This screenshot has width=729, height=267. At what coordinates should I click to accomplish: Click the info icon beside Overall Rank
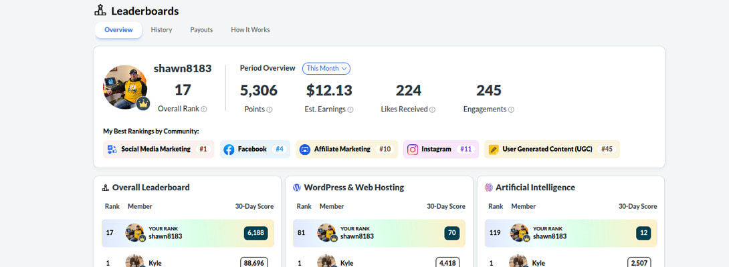[204, 109]
